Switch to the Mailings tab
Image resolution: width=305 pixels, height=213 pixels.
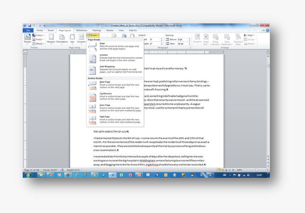click(x=97, y=31)
